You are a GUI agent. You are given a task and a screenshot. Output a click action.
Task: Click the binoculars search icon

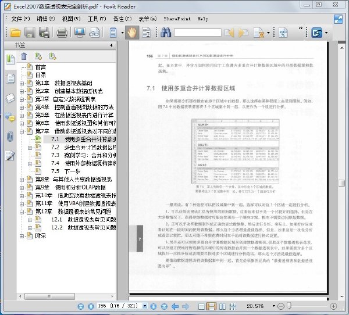[x=166, y=33]
